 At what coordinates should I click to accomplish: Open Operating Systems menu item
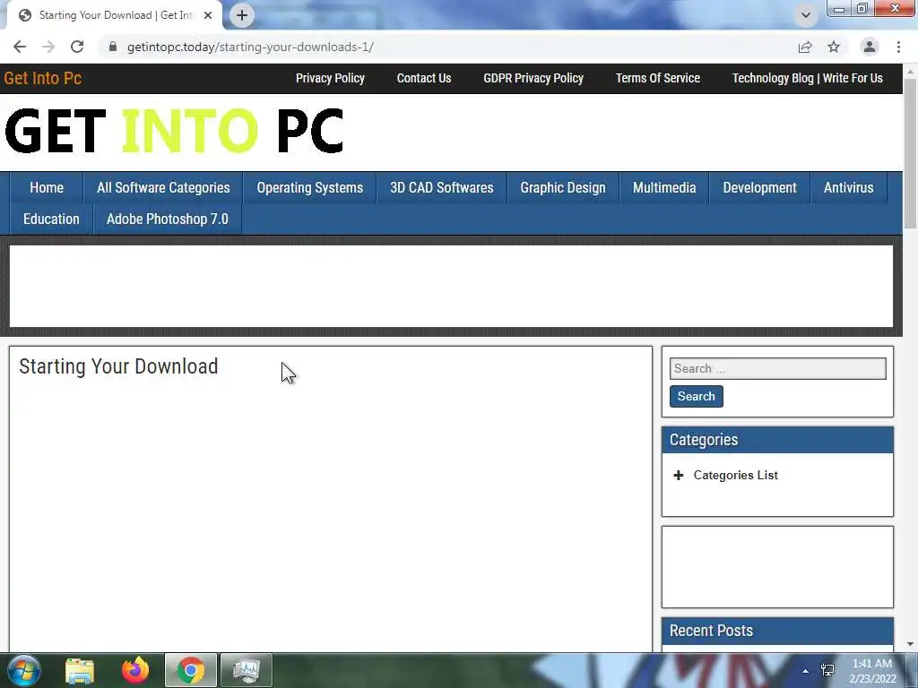[x=309, y=188]
